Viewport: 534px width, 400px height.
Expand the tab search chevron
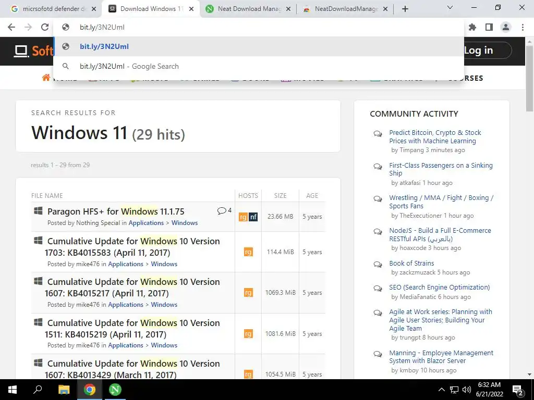450,7
